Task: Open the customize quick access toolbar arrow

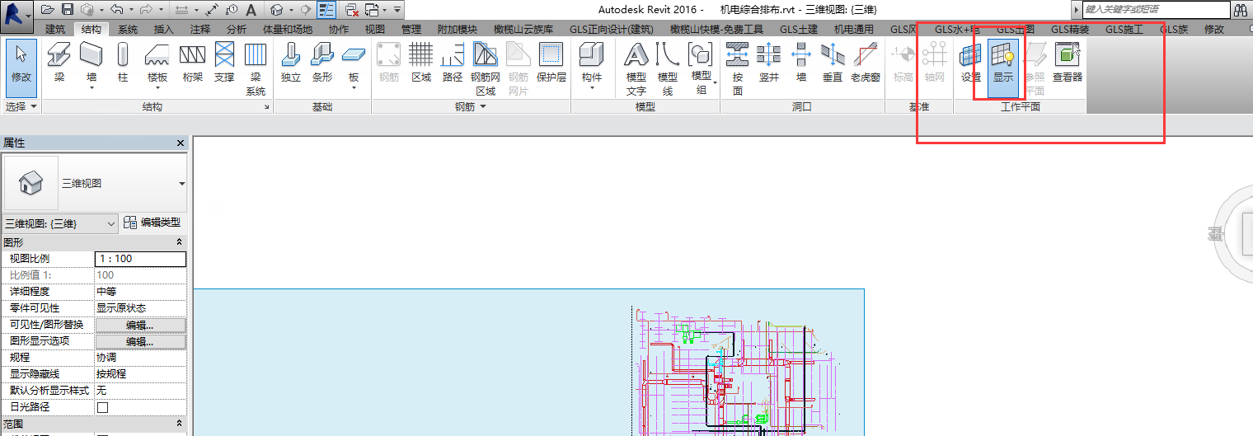Action: [398, 9]
